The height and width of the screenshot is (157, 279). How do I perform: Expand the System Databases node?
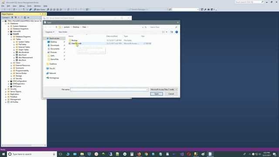[9, 26]
